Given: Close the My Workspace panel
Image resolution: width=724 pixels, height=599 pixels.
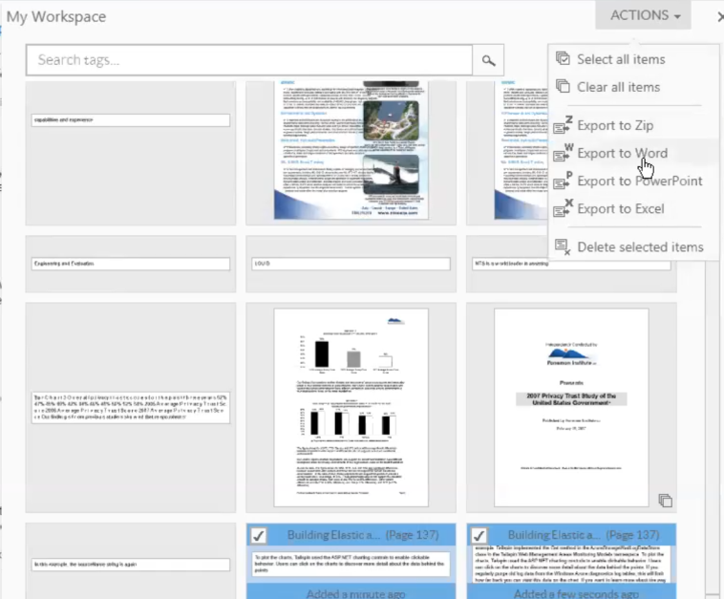Looking at the screenshot, I should [x=718, y=16].
